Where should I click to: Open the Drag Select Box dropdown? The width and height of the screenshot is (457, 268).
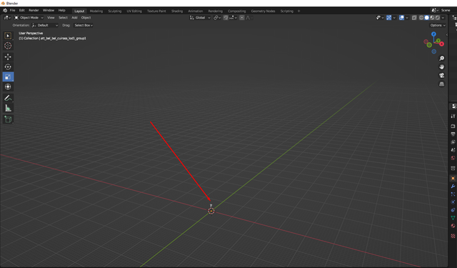click(84, 26)
